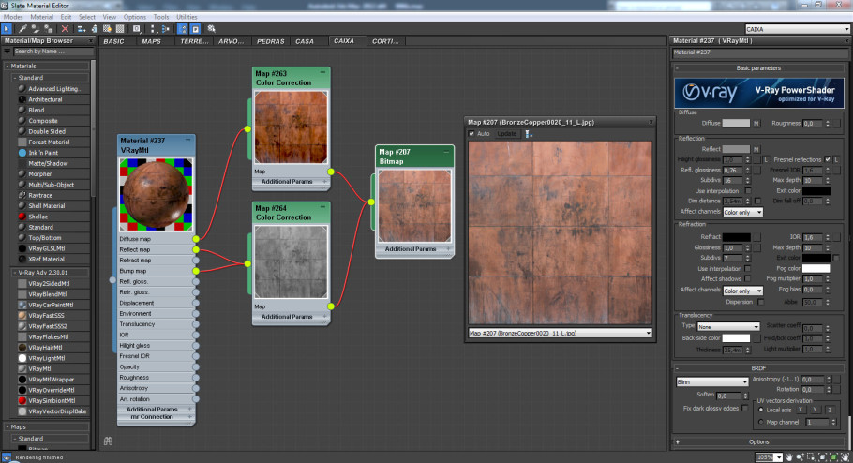The width and height of the screenshot is (853, 463).
Task: Enable reflection Use interpolation checkbox
Action: [x=748, y=191]
